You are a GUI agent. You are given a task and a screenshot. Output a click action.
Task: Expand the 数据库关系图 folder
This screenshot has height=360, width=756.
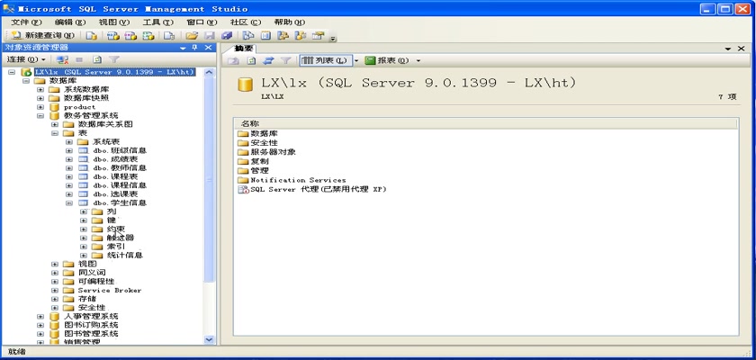(55, 124)
